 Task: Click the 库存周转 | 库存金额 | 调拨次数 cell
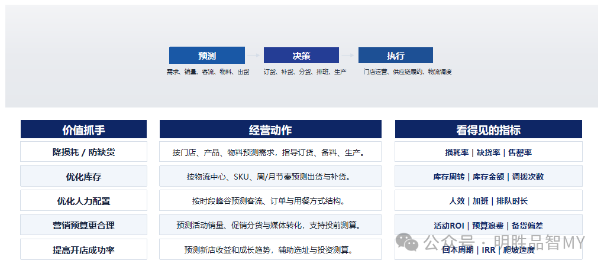(x=489, y=176)
